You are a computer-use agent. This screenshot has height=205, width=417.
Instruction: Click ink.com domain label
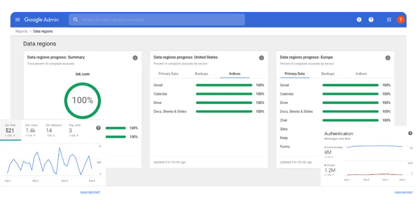tap(82, 74)
